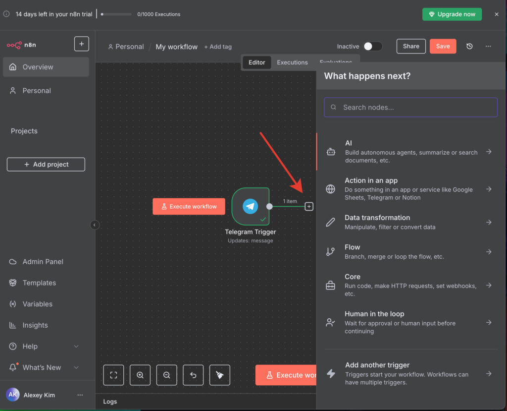Viewport: 507px width, 411px height.
Task: Click the executions usage progress bar
Action: (116, 14)
